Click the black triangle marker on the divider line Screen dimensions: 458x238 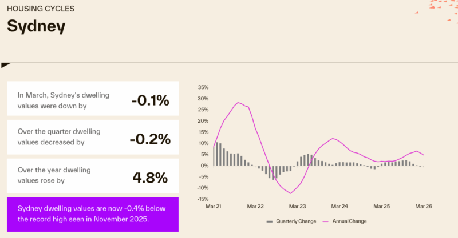[4, 64]
